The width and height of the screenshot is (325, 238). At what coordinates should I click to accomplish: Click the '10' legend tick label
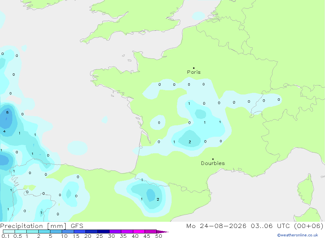click(x=64, y=236)
